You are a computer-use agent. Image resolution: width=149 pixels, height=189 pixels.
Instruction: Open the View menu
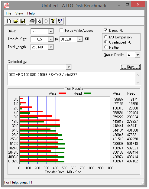[x=19, y=13]
